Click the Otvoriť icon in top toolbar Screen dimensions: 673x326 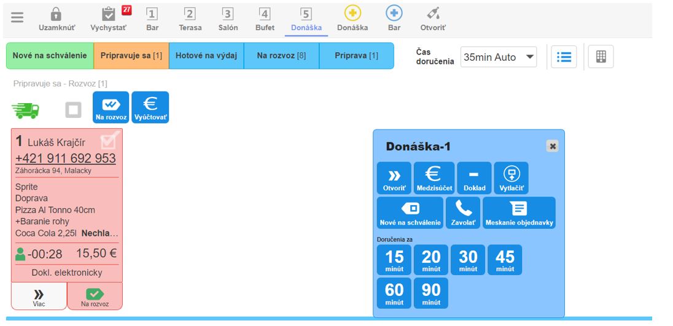pyautogui.click(x=433, y=14)
